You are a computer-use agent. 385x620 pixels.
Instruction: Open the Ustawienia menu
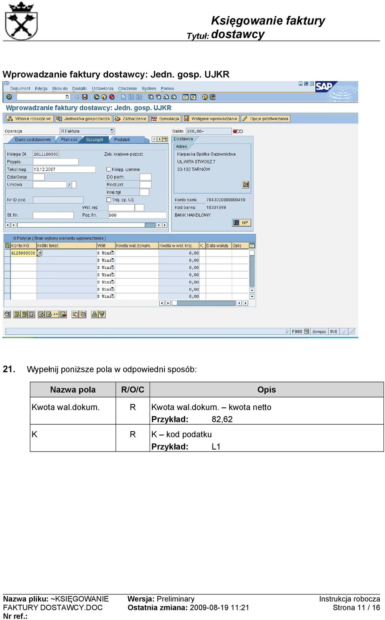[102, 89]
